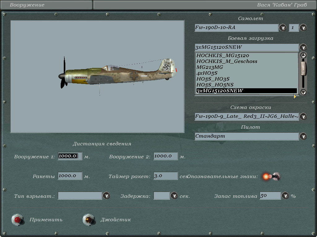Click the Вооружение 2 distance field
Screen dimensions: 317x237
tap(166, 156)
